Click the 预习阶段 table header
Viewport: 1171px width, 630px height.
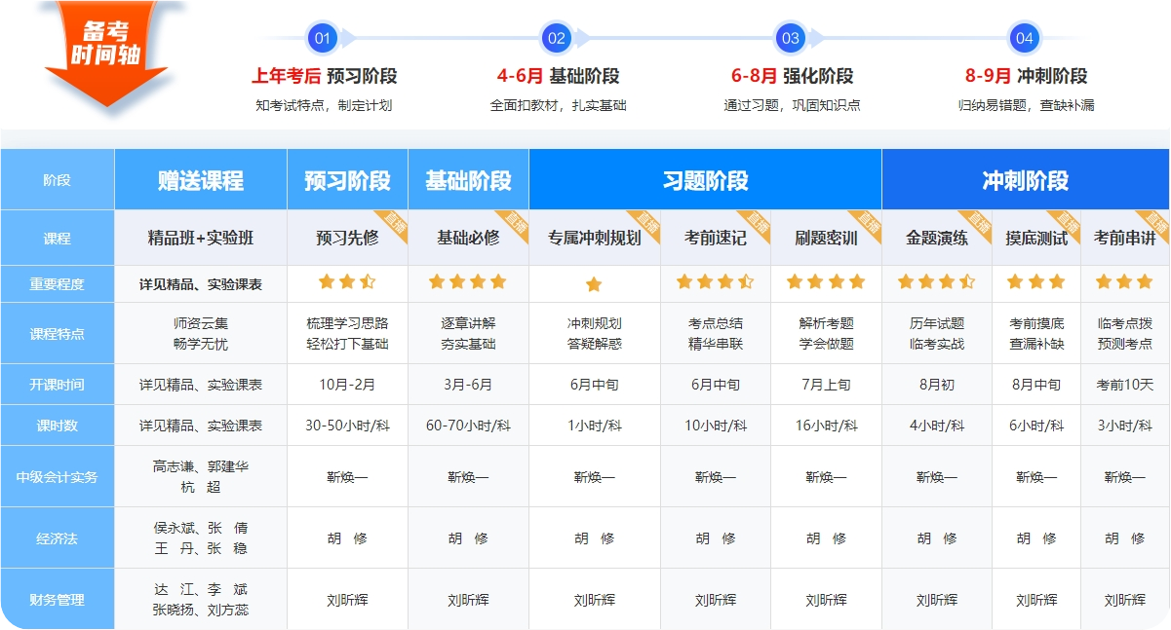coord(347,180)
